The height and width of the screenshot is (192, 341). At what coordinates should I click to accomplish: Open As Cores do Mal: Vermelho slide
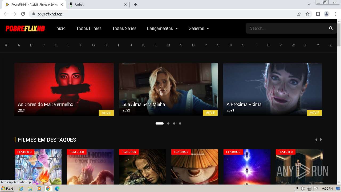tap(64, 89)
